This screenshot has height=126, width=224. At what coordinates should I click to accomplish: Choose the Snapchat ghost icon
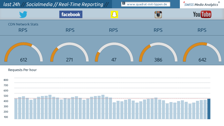[114, 14]
